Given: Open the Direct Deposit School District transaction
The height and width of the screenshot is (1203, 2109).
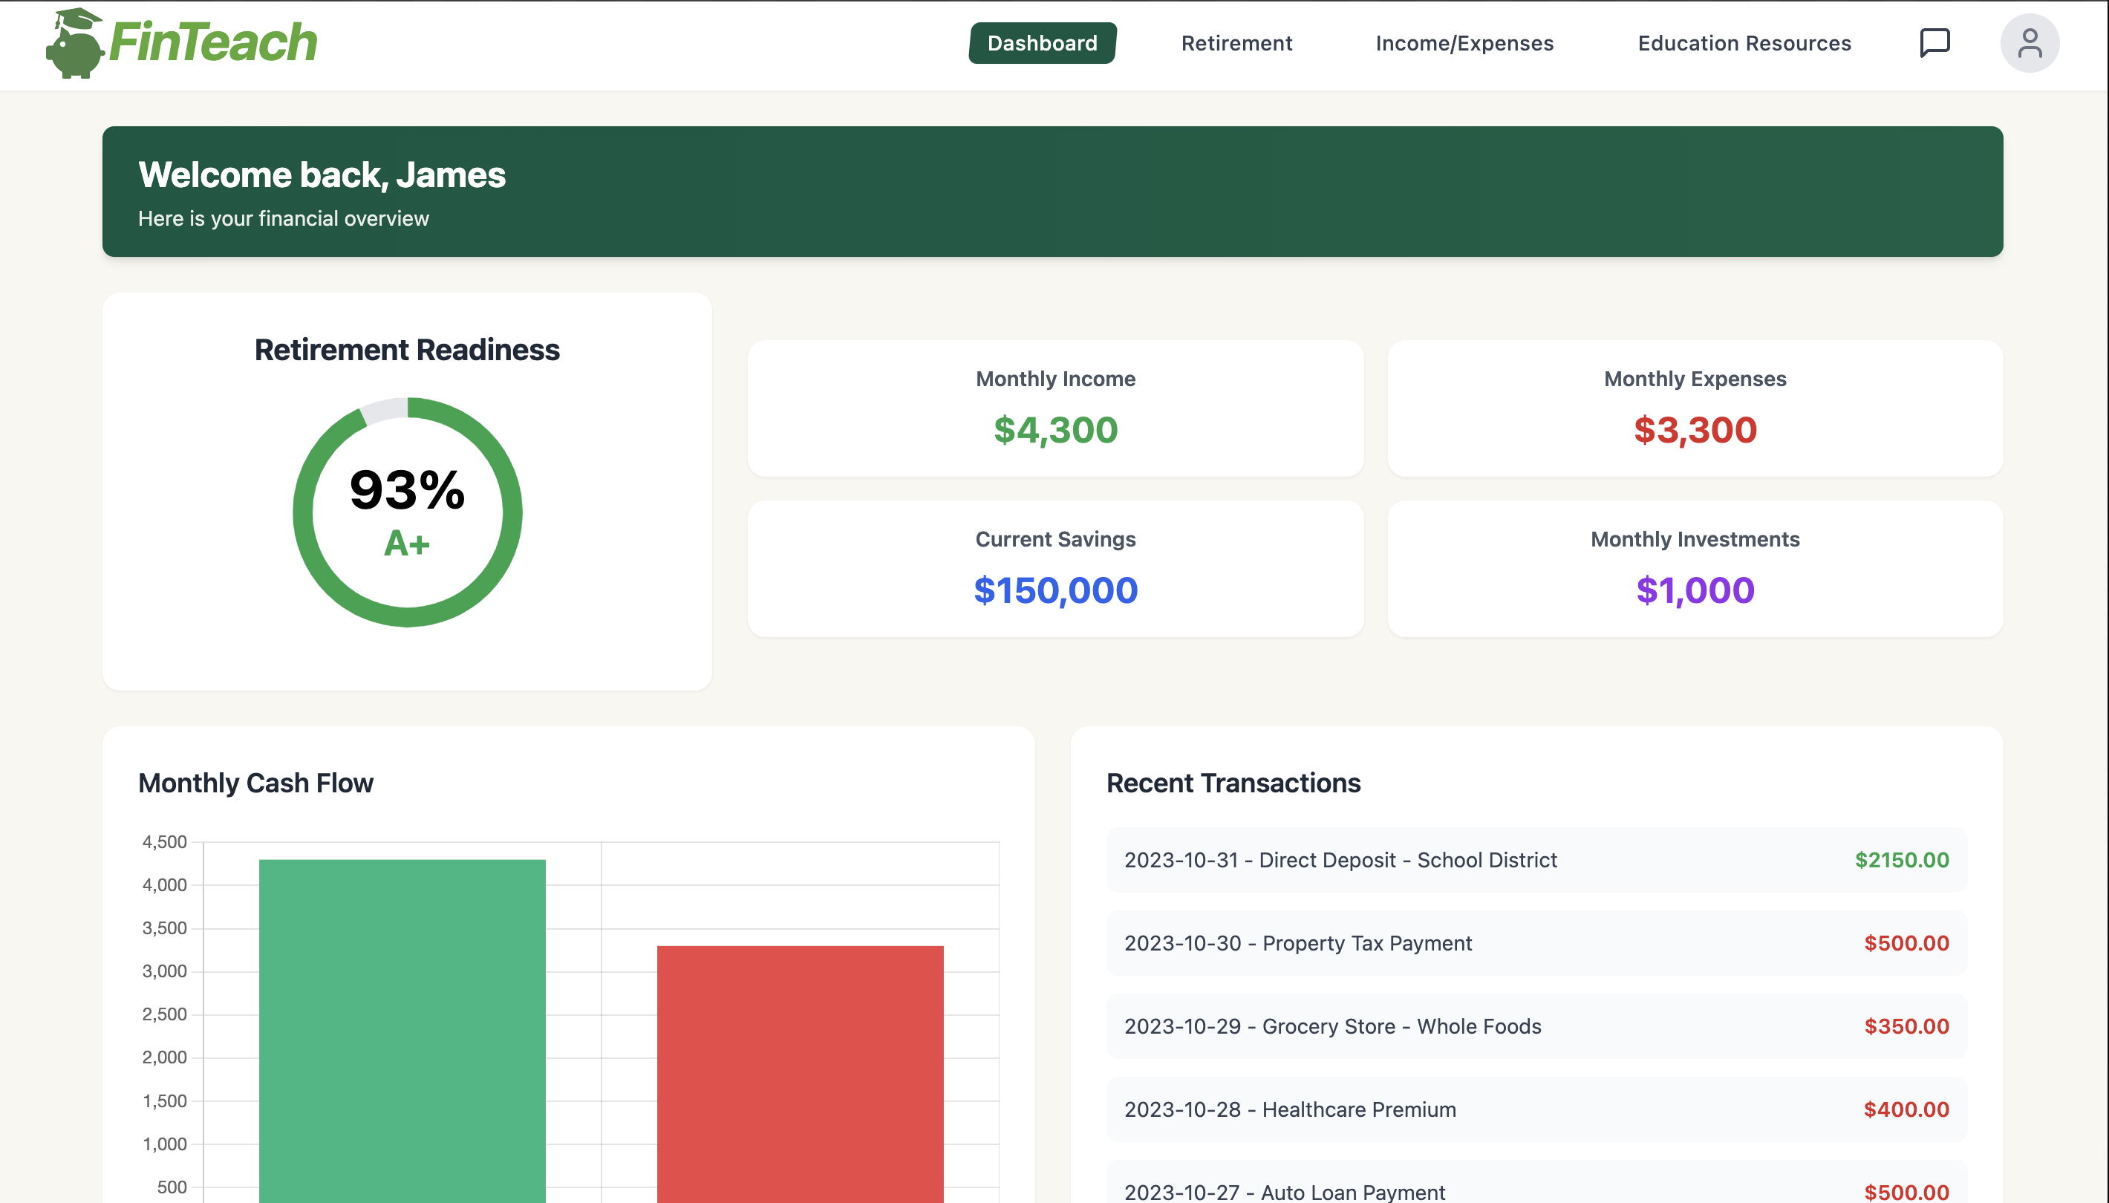Looking at the screenshot, I should 1536,860.
